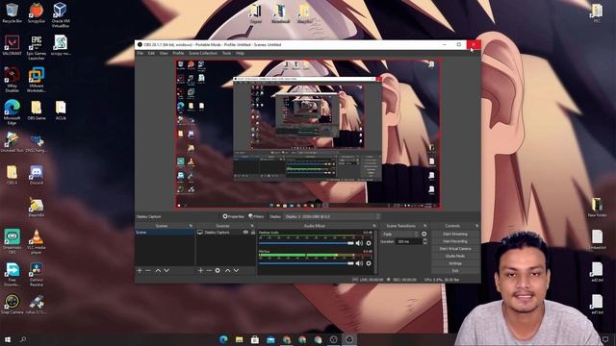Image resolution: width=616 pixels, height=346 pixels.
Task: Open the Help menu
Action: [x=240, y=53]
